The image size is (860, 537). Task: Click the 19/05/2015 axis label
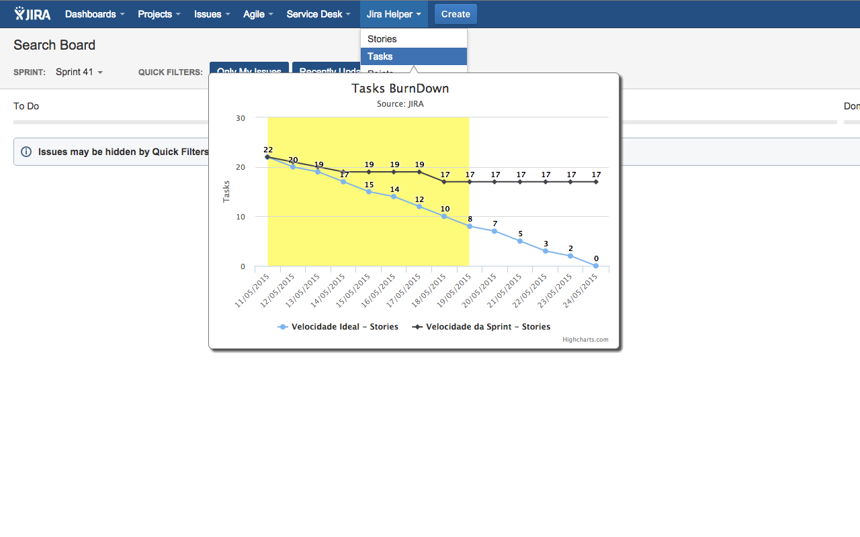coord(455,289)
